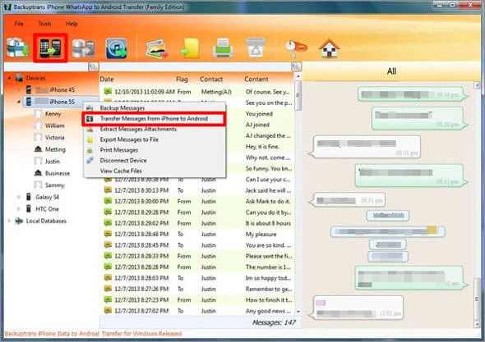
Task: Click the Galaxy S4 device icon
Action: click(x=29, y=197)
